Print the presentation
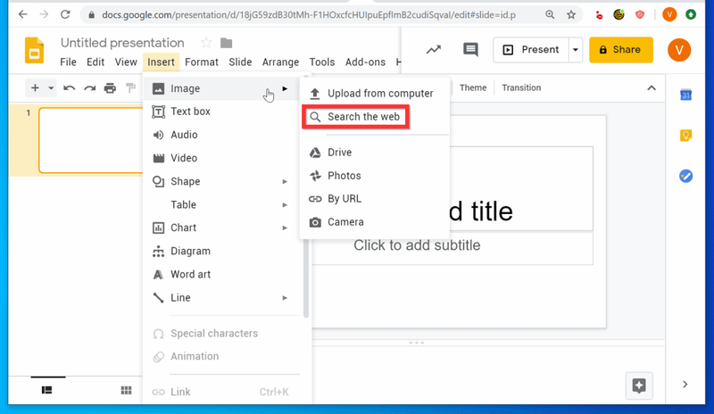Viewport: 714px width, 414px height. click(x=110, y=88)
